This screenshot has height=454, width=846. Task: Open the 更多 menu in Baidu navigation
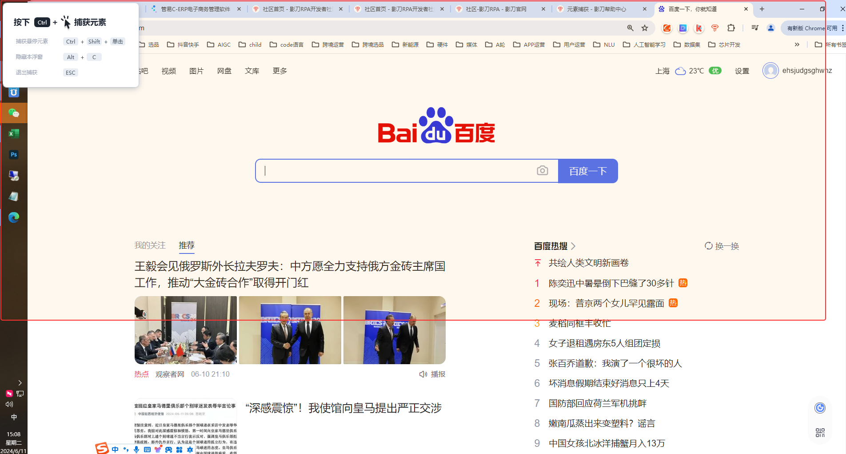coord(280,71)
